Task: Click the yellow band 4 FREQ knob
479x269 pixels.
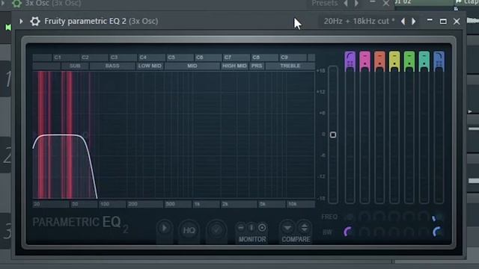Action: (x=394, y=217)
